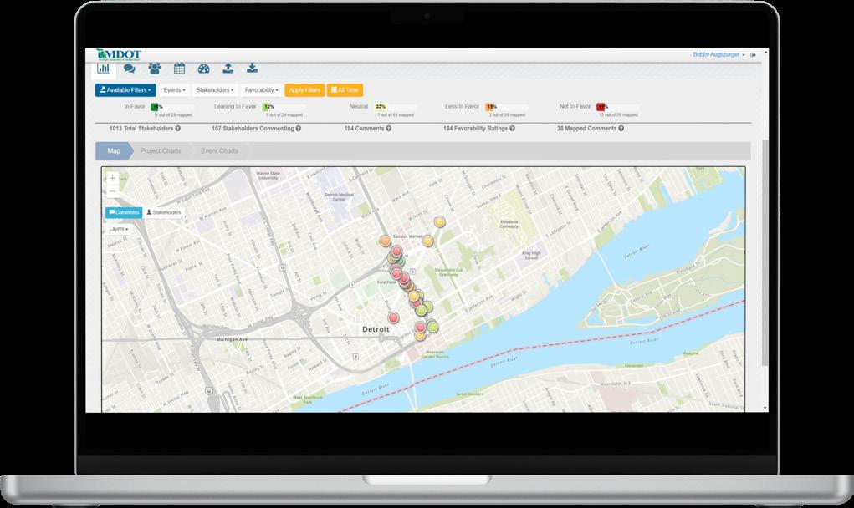The image size is (854, 508).
Task: Toggle Comments view on the map
Action: (x=124, y=213)
